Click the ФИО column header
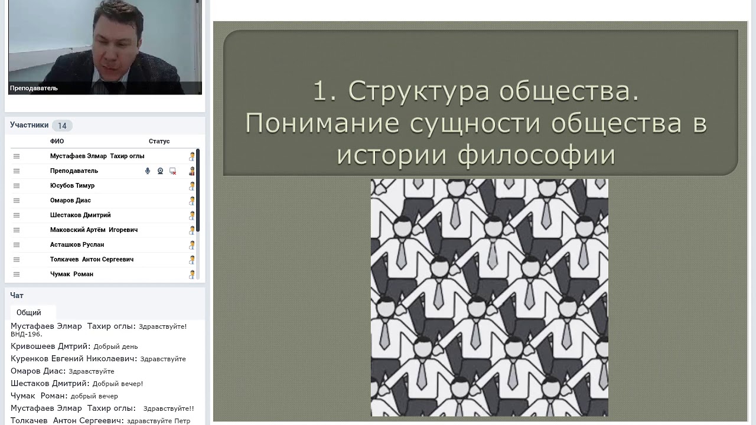The width and height of the screenshot is (756, 425). [57, 141]
